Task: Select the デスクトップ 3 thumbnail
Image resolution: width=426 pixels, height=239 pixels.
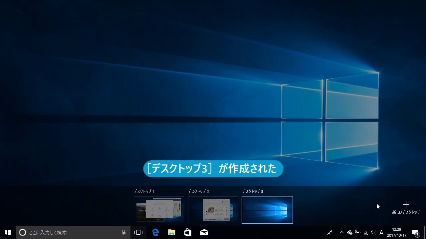Action: pos(267,210)
